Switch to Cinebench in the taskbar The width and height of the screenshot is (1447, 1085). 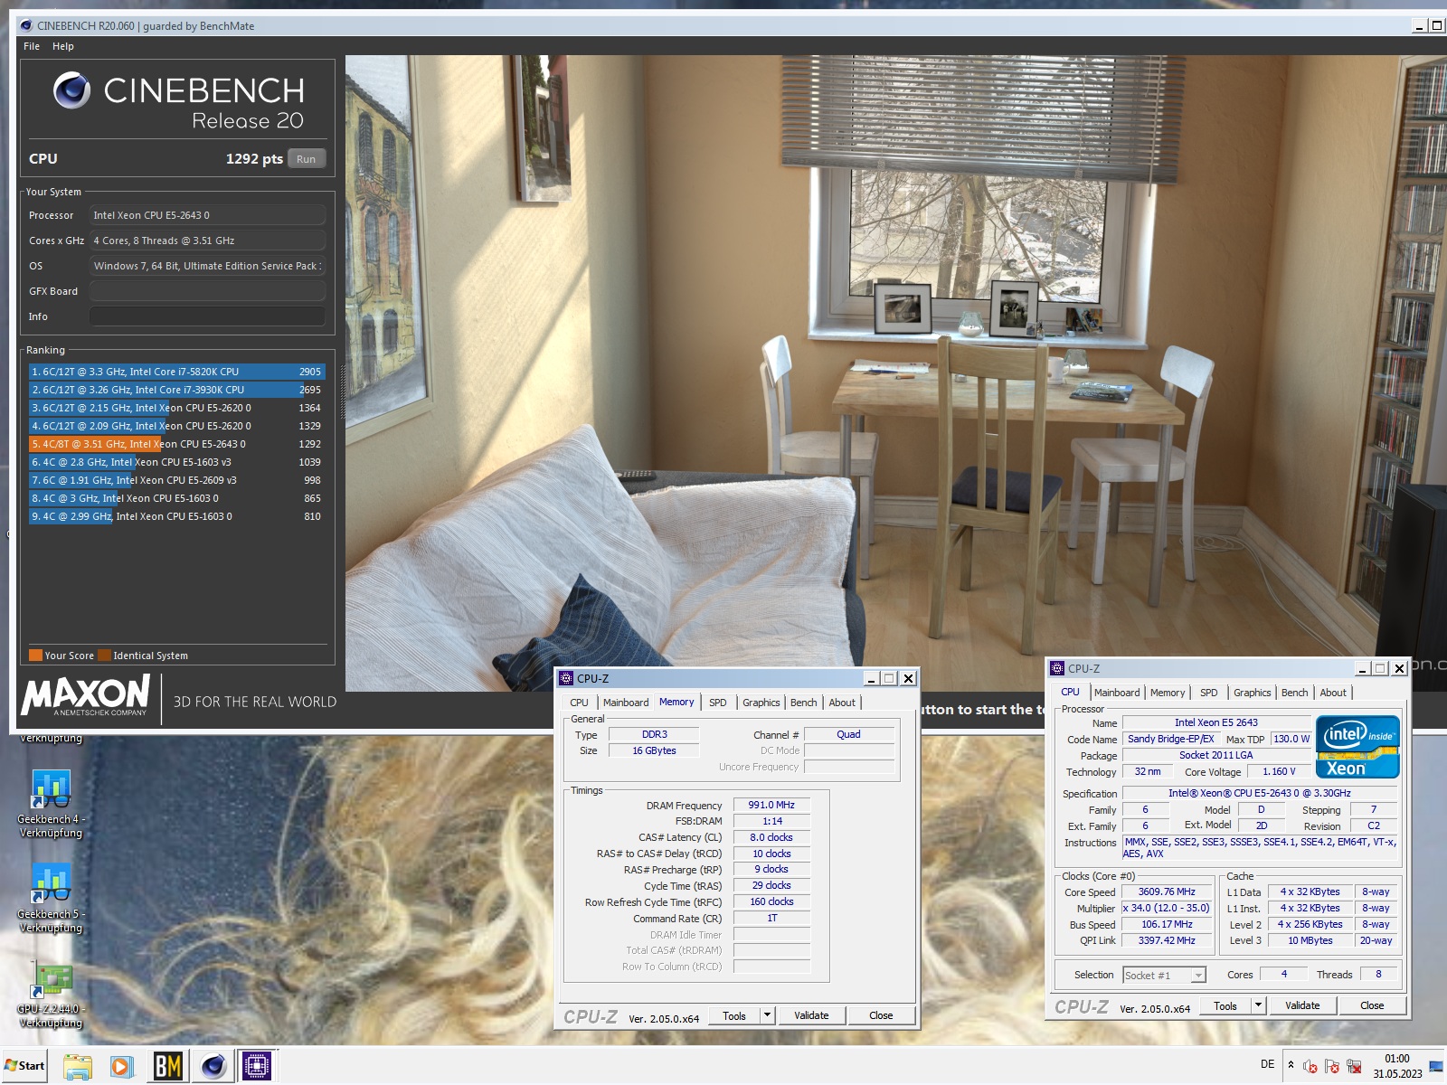[x=213, y=1067]
